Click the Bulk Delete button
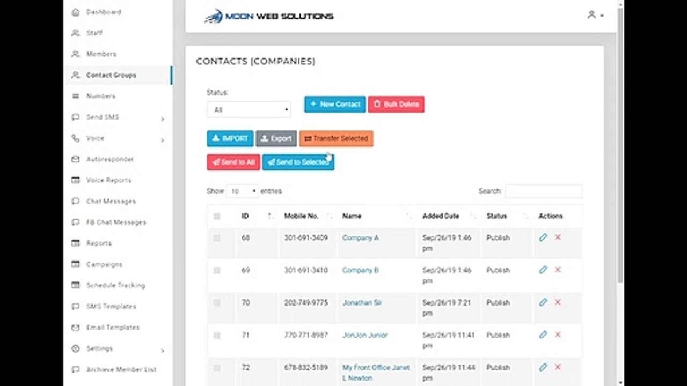The width and height of the screenshot is (687, 386). coord(396,105)
